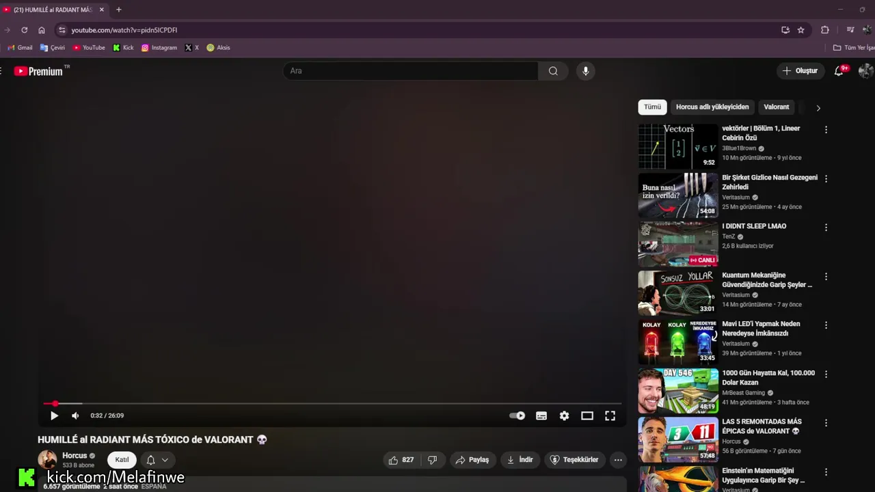Open the Mavi LED video title

point(761,329)
